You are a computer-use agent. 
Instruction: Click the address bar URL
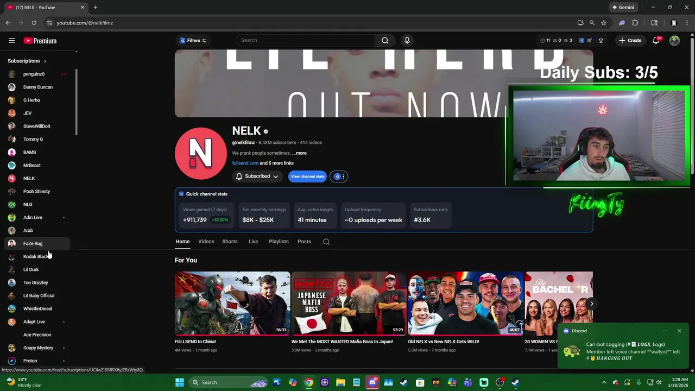(85, 23)
